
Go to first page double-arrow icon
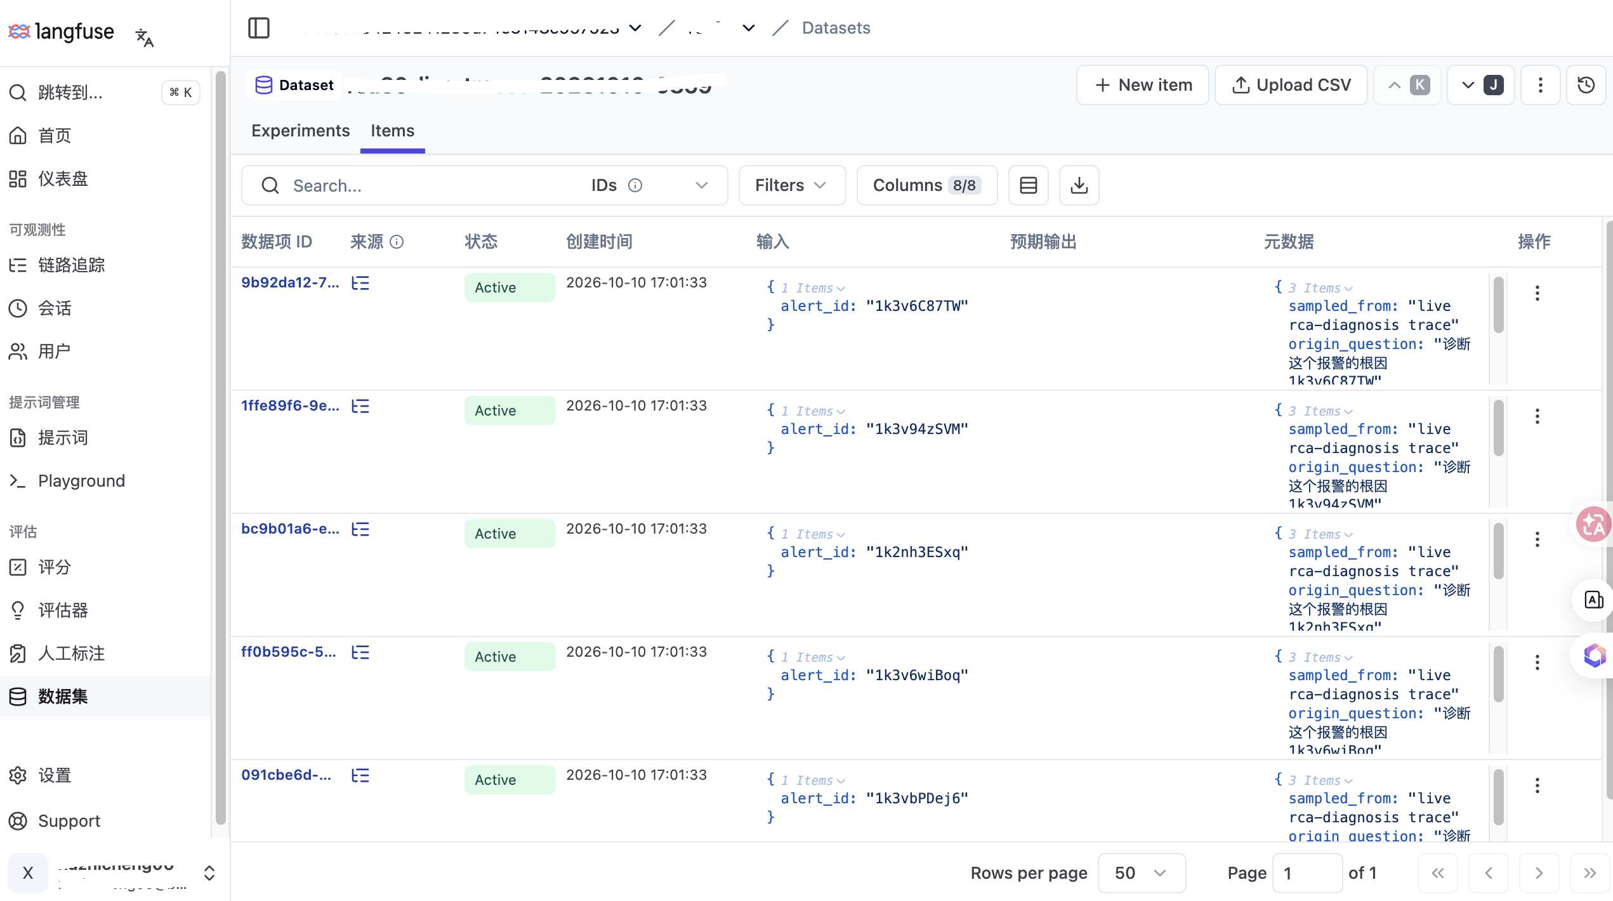1438,873
